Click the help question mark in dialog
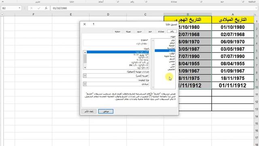Image resolution: width=259 pixels, height=146 pixels. (x=93, y=24)
